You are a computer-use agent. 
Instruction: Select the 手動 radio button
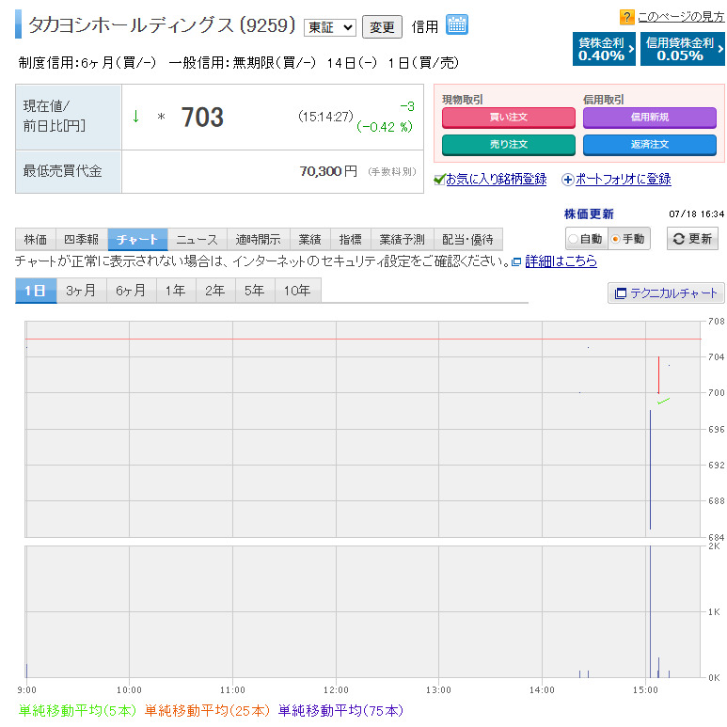616,239
